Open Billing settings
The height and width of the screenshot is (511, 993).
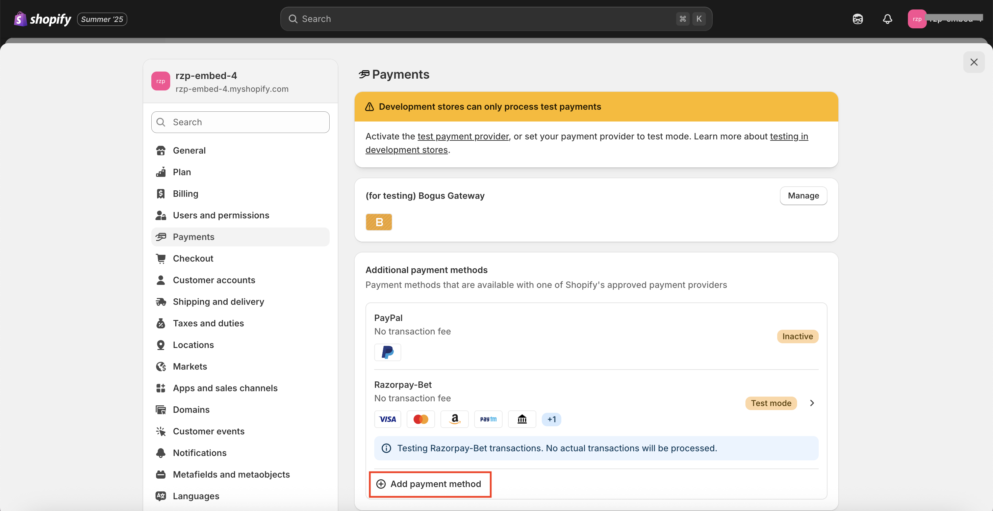(x=240, y=194)
